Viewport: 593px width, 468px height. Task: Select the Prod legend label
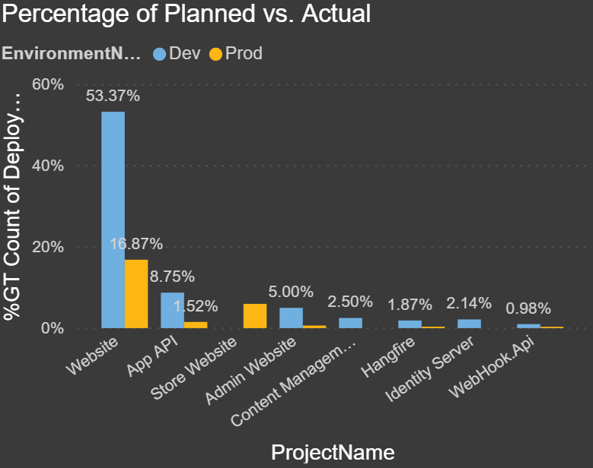[x=244, y=53]
